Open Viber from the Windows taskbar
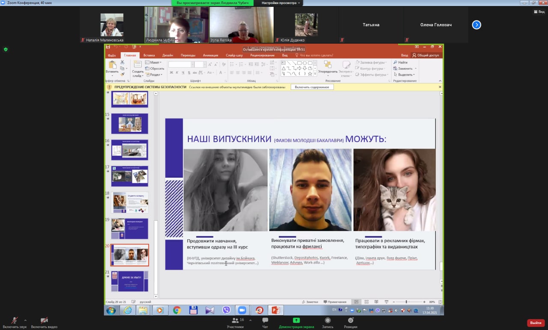This screenshot has height=330, width=548. click(x=226, y=310)
